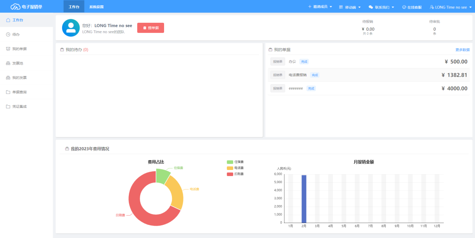Click the yellow 电话费 donut slice
Viewport: 475px width, 238px height.
click(x=176, y=192)
